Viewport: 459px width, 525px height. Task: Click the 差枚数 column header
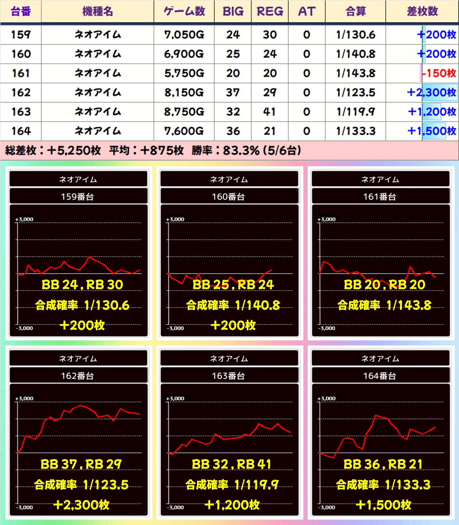pos(422,12)
